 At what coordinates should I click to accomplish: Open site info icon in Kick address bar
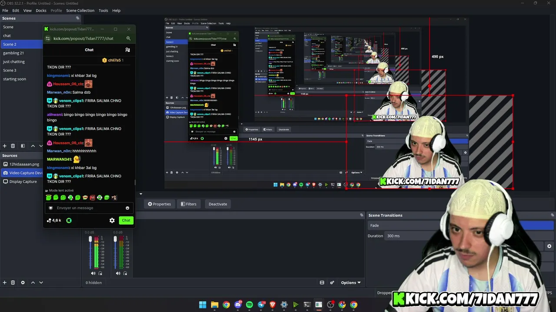tap(47, 38)
